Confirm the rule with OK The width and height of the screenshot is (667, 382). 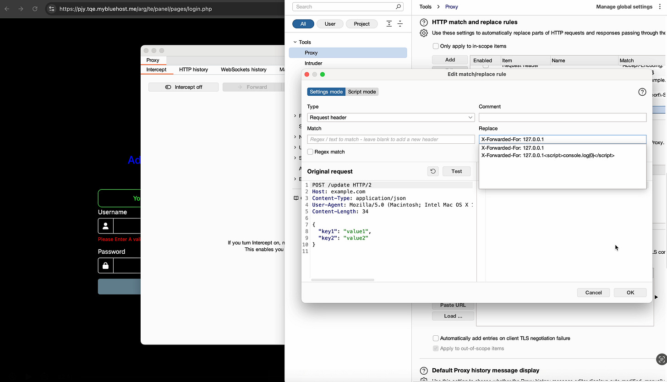pyautogui.click(x=630, y=293)
